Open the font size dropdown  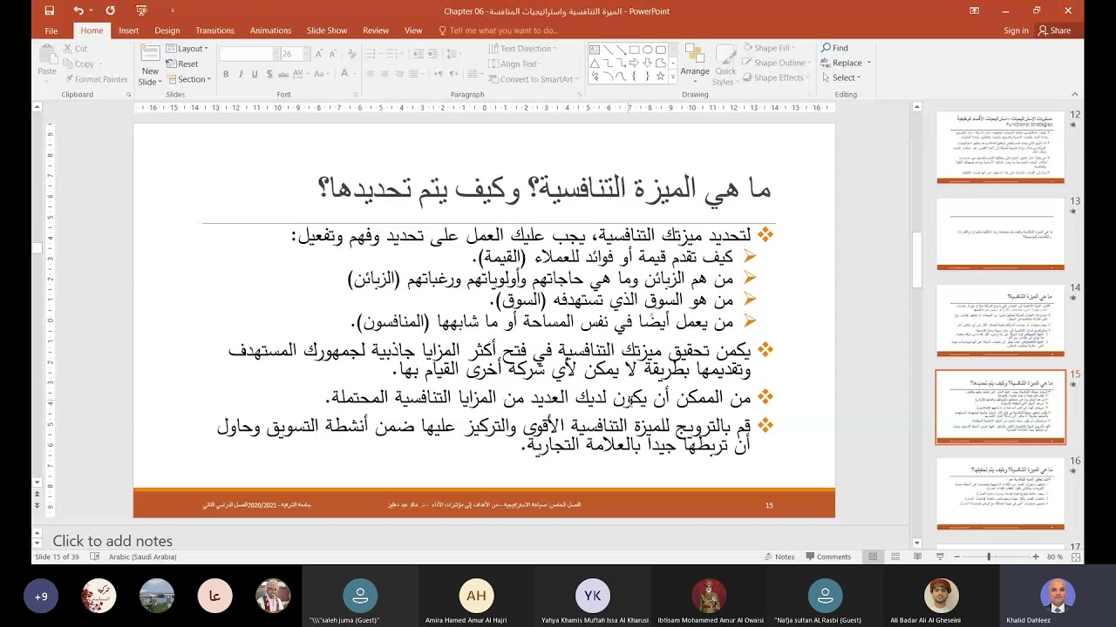[305, 54]
